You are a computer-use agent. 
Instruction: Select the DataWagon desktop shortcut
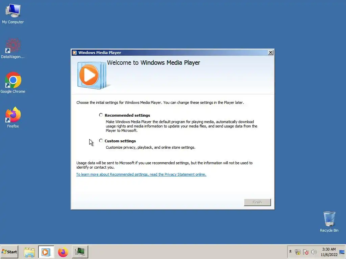(x=13, y=49)
